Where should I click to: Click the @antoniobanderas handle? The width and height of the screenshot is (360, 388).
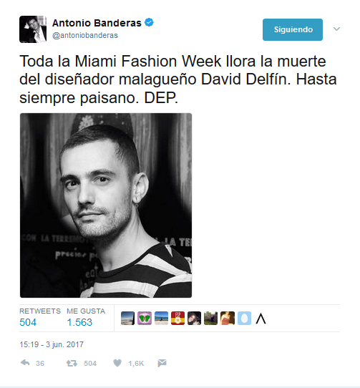pos(85,35)
